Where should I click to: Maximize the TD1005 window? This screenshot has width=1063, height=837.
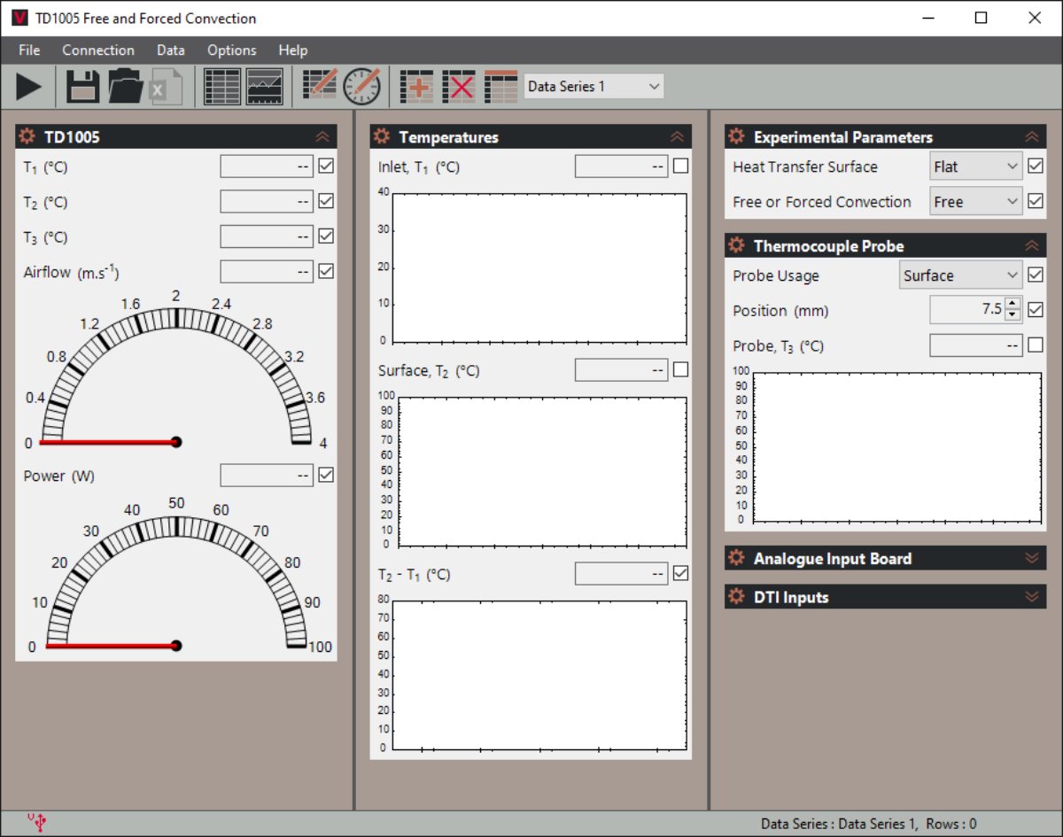981,18
